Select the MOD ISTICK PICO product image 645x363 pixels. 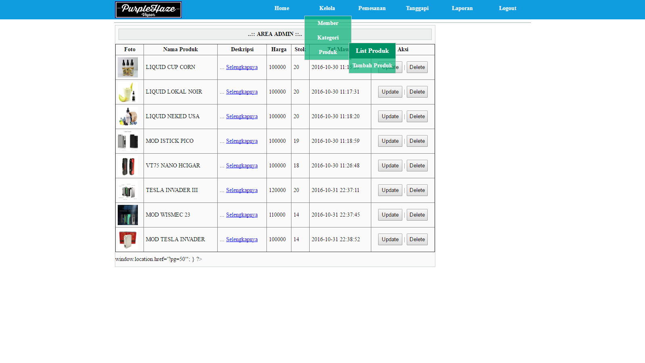(128, 141)
